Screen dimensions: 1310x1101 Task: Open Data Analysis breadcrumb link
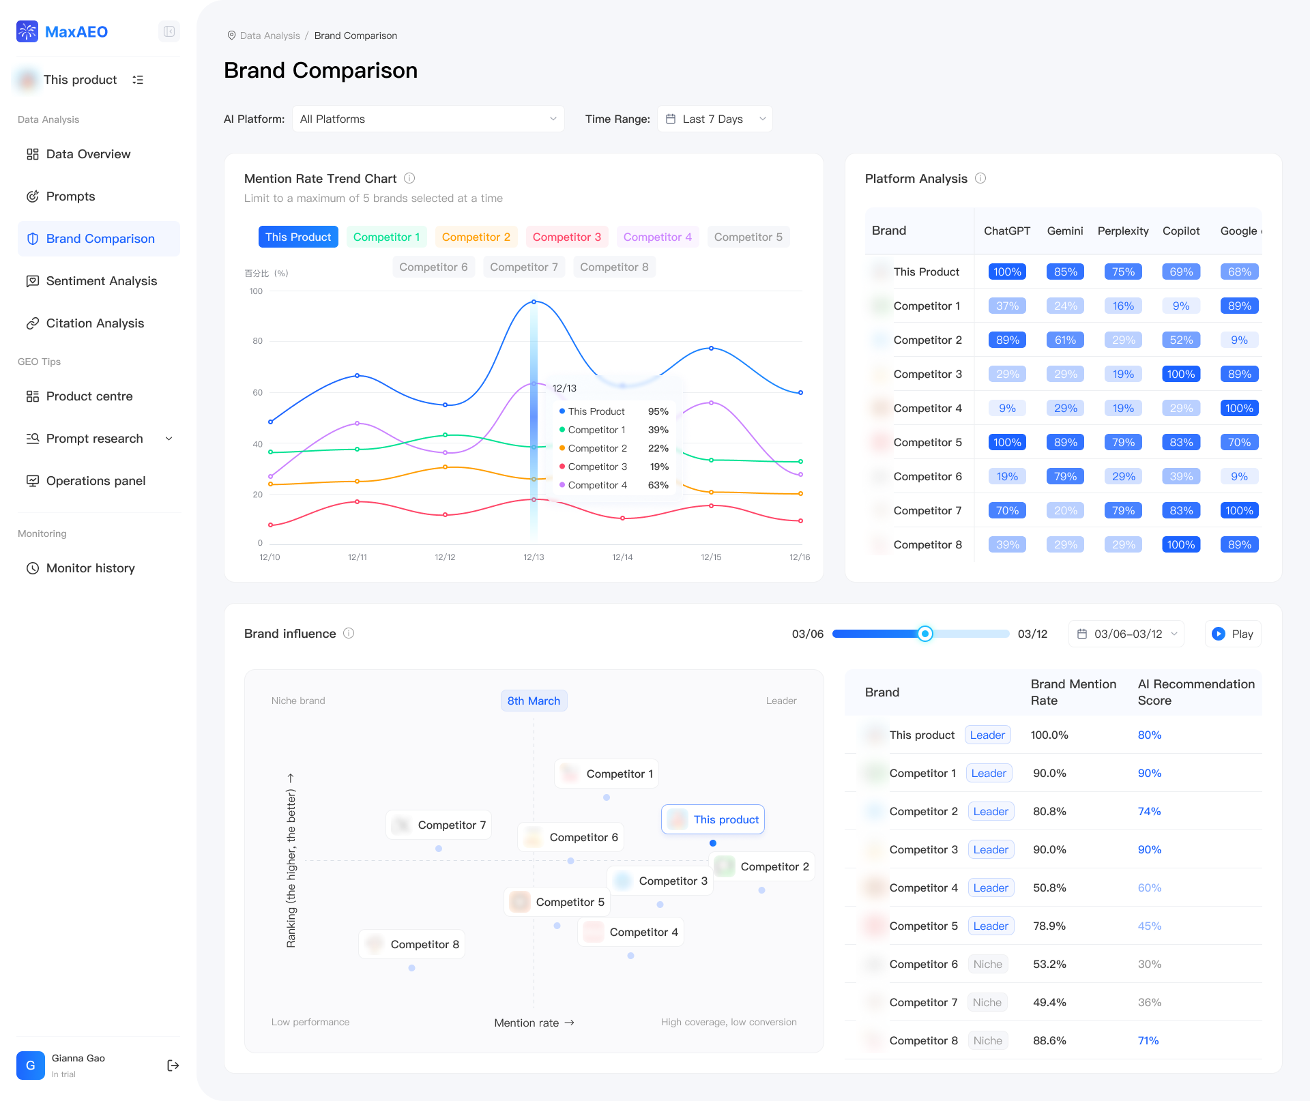pos(269,35)
